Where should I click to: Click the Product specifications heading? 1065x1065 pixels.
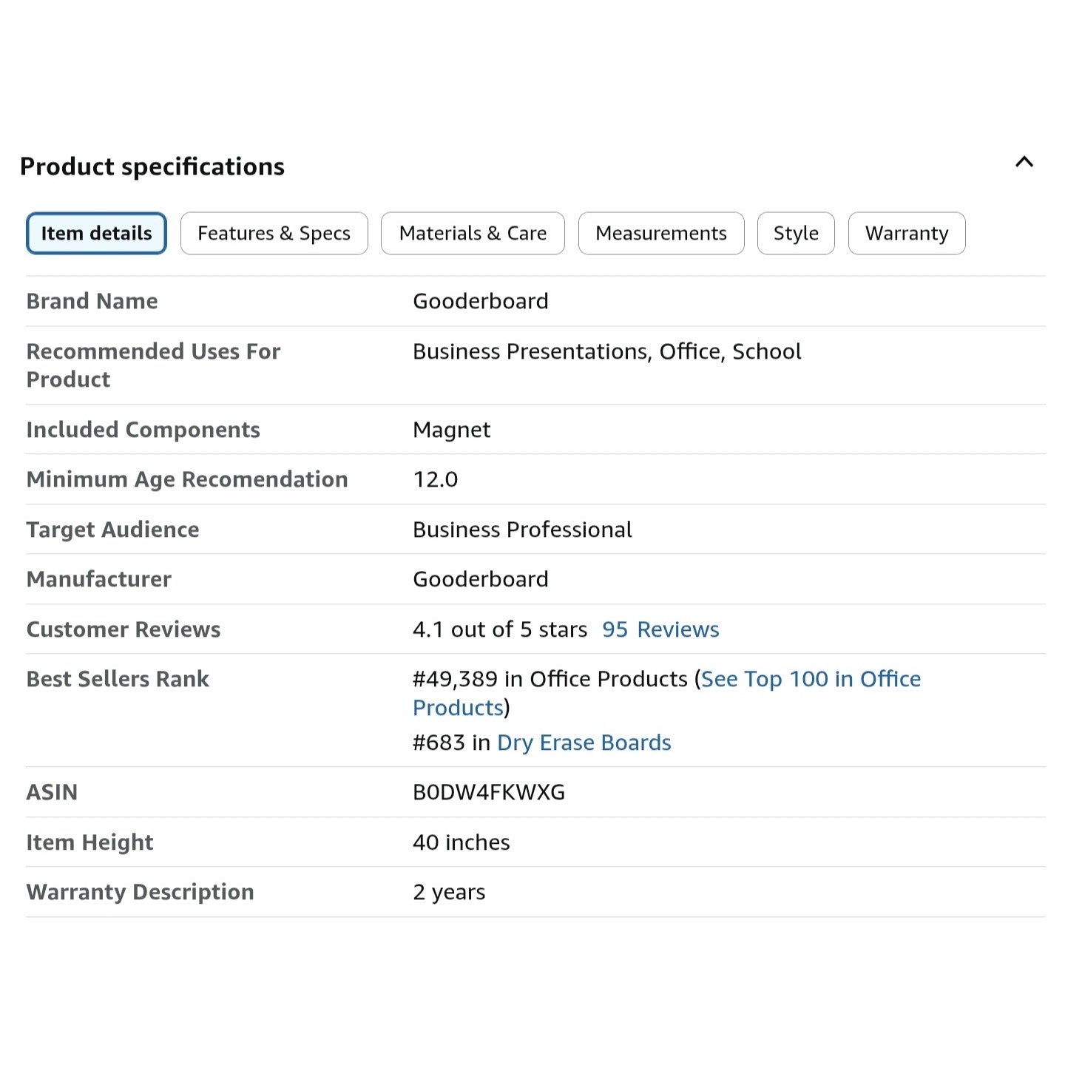[152, 167]
